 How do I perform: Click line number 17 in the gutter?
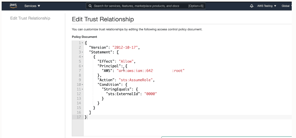pos(79,117)
